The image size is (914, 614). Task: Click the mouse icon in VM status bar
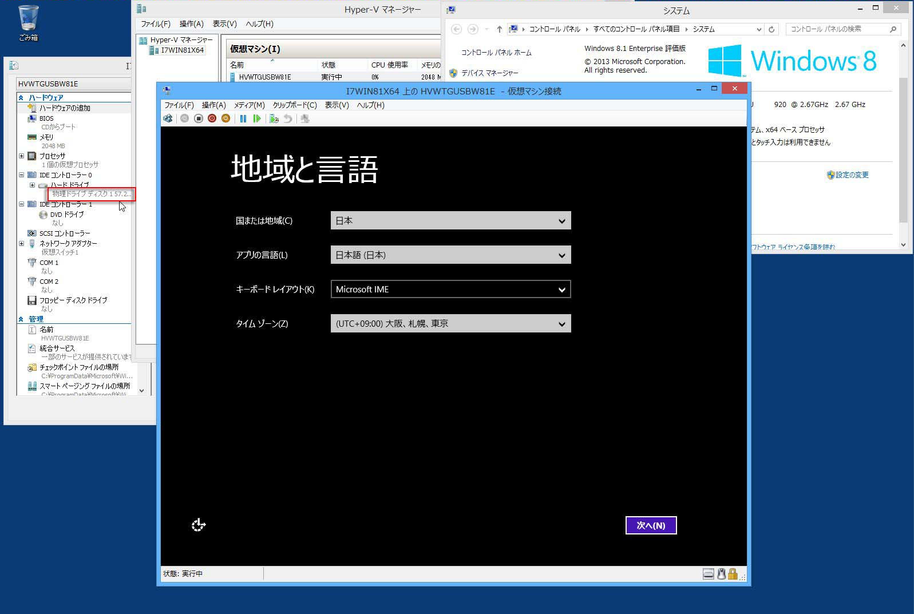[721, 573]
